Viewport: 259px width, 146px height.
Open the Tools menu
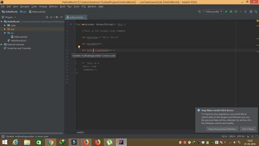point(76,6)
